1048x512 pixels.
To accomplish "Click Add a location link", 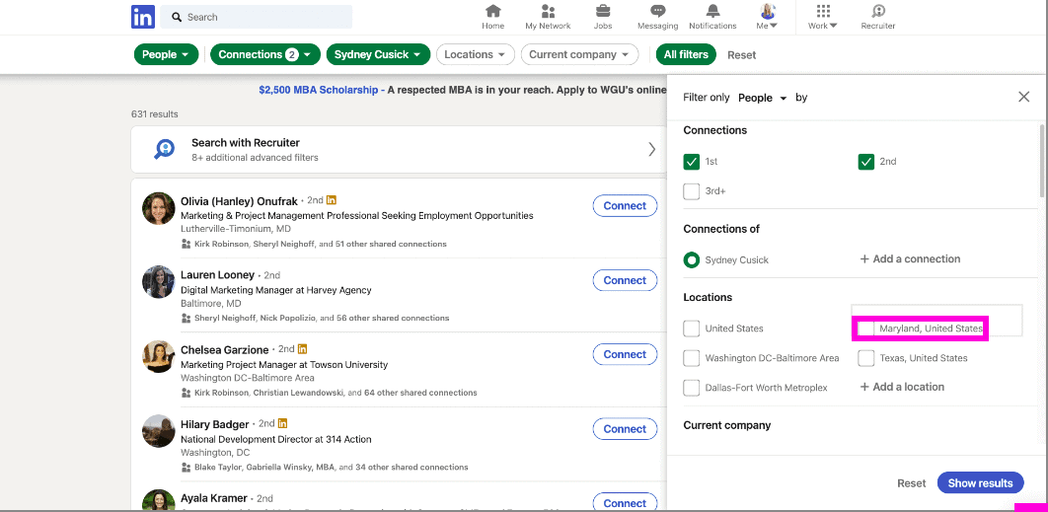I will tap(902, 387).
